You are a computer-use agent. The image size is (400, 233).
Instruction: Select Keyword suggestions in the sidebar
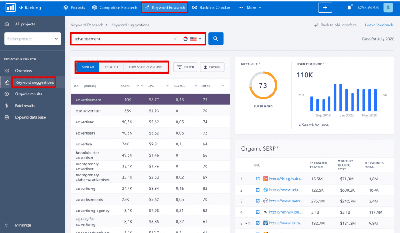[x=32, y=82]
